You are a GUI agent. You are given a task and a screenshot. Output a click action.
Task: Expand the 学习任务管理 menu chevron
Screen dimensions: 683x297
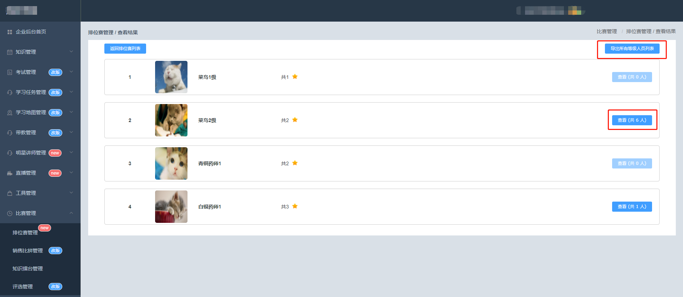click(x=71, y=92)
